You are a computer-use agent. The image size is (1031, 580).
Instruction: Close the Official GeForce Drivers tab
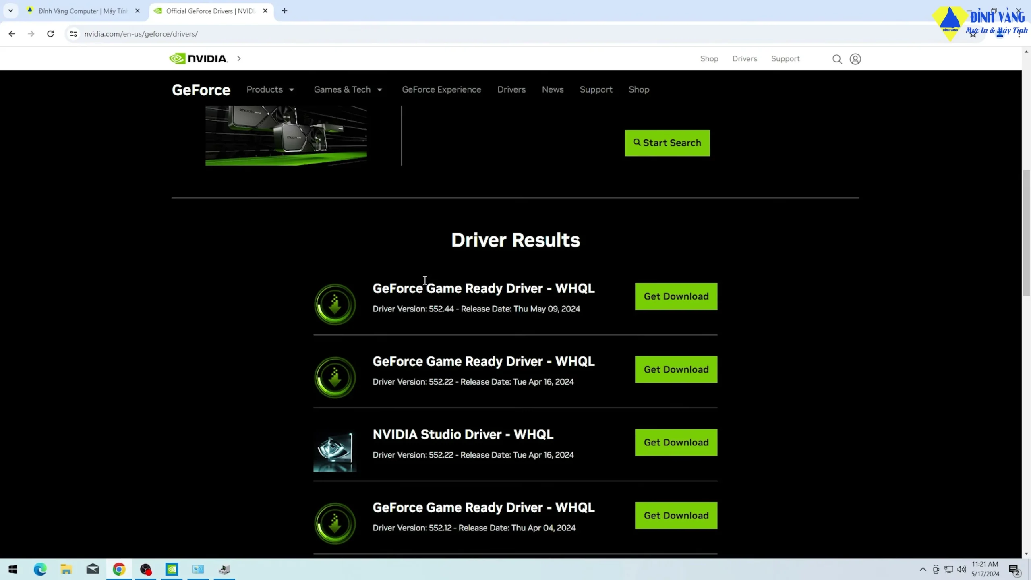(265, 11)
